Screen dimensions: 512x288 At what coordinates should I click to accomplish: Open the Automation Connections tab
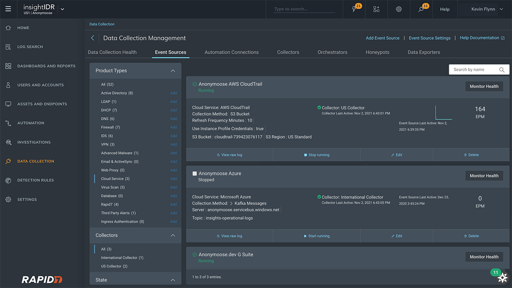coord(232,52)
